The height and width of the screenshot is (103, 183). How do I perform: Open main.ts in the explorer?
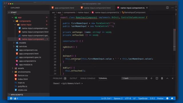click(x=21, y=83)
